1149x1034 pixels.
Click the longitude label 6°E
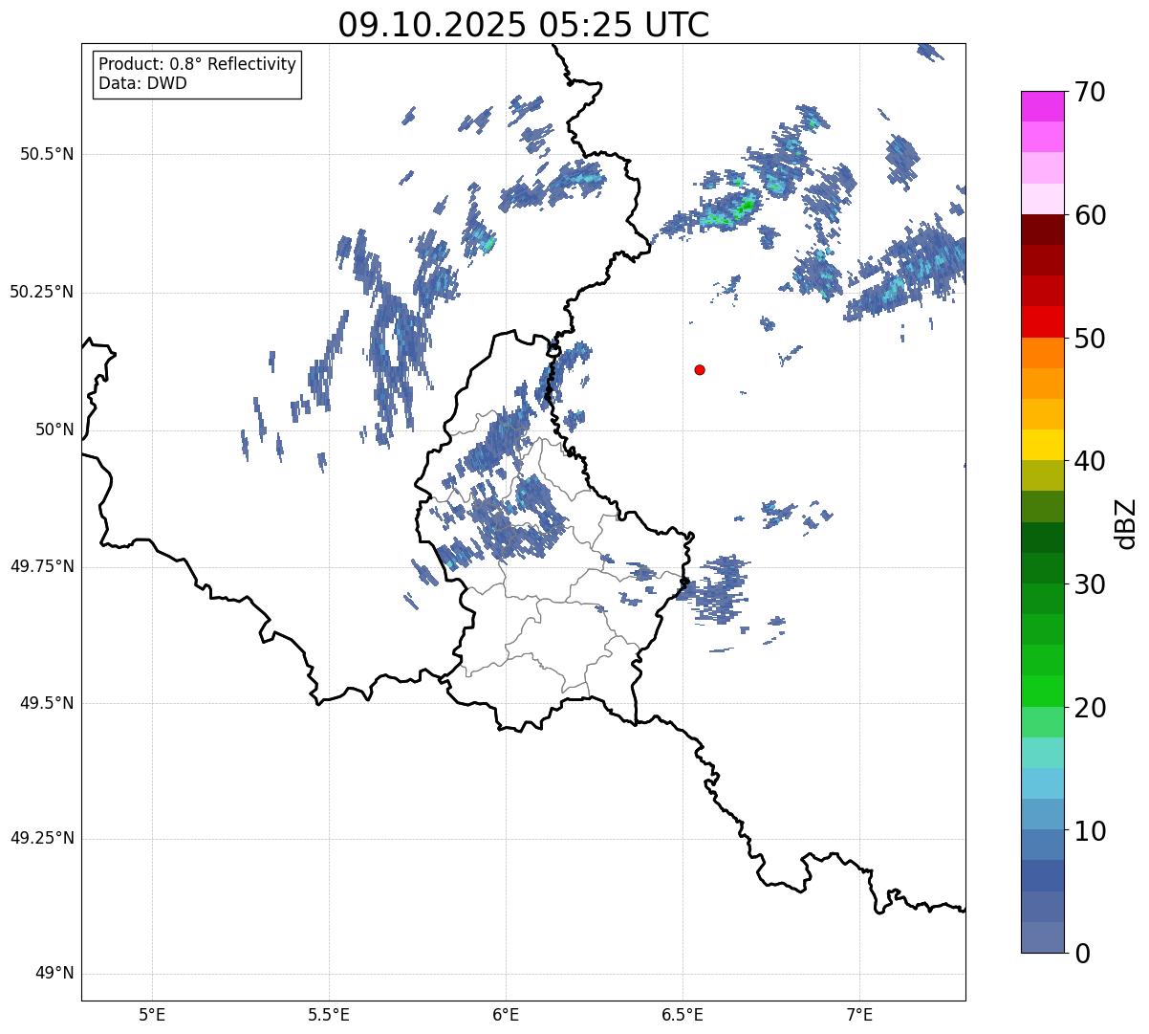click(506, 1014)
